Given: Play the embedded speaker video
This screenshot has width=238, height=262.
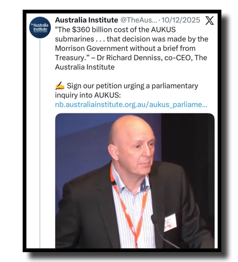Looking at the screenshot, I should point(135,181).
